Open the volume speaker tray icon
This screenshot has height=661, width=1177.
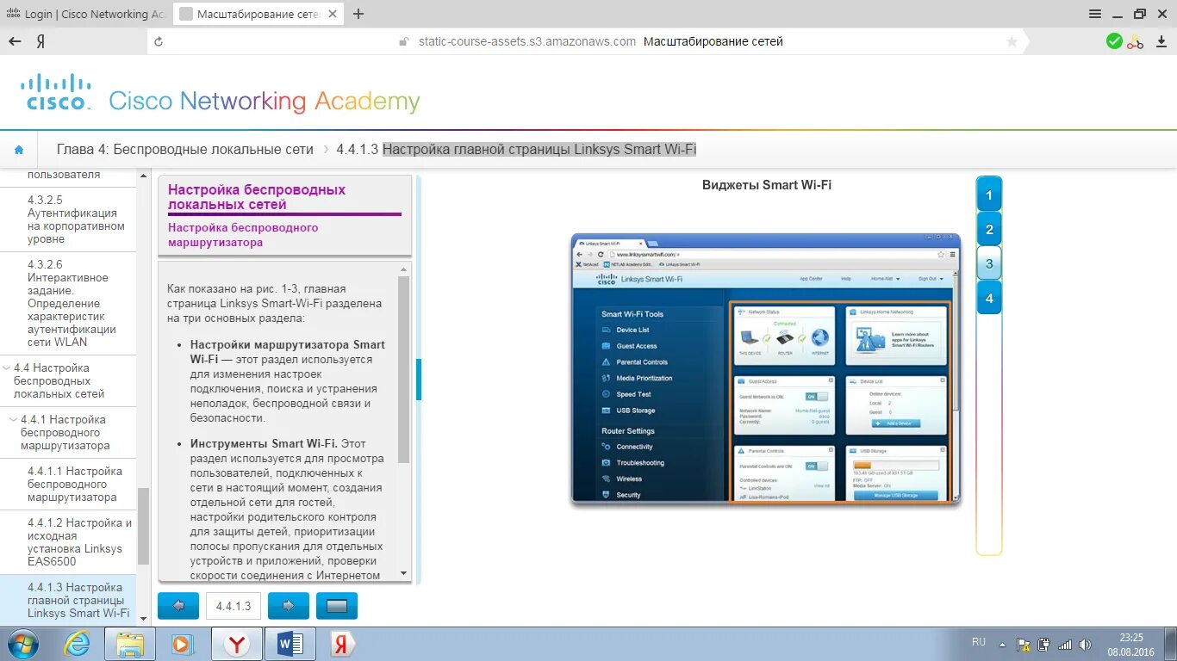1087,644
